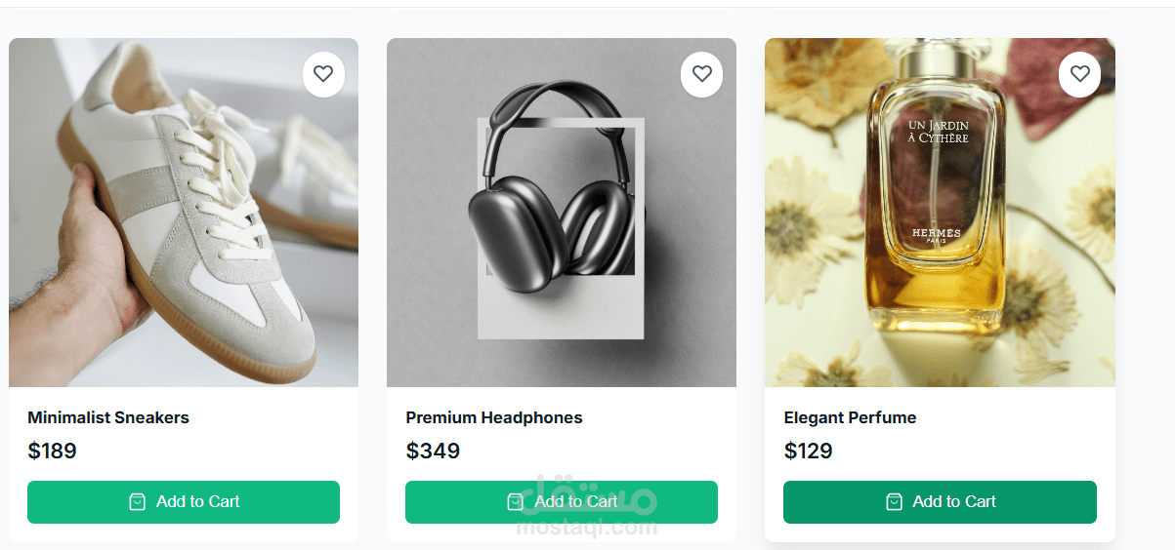The height and width of the screenshot is (550, 1175).
Task: Click the $349 price label
Action: point(433,451)
